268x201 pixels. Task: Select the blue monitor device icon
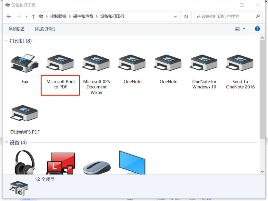tap(132, 162)
